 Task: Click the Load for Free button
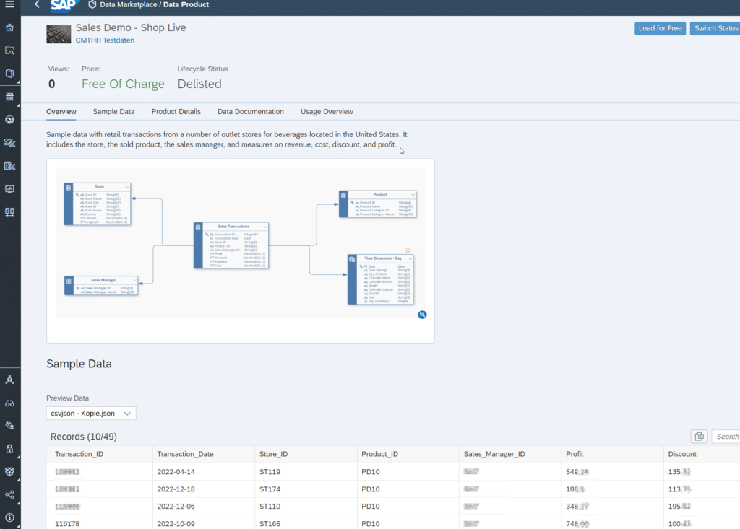click(x=660, y=28)
